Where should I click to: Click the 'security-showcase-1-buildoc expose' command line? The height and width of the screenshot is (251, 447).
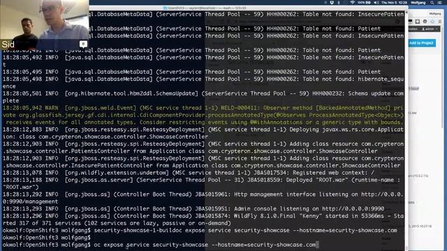200,230
